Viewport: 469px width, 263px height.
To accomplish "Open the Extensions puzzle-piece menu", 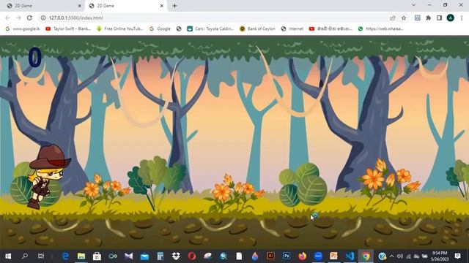I will point(428,18).
